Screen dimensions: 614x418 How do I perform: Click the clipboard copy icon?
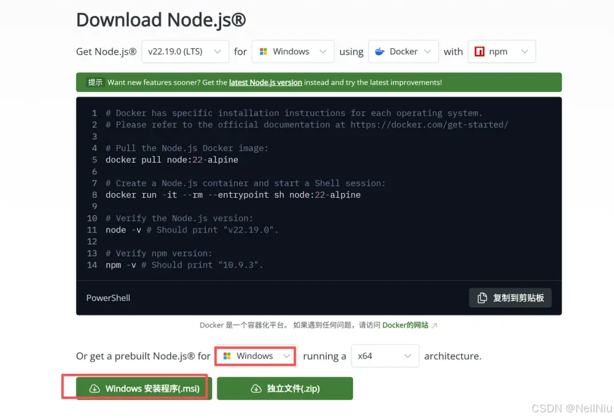point(483,298)
